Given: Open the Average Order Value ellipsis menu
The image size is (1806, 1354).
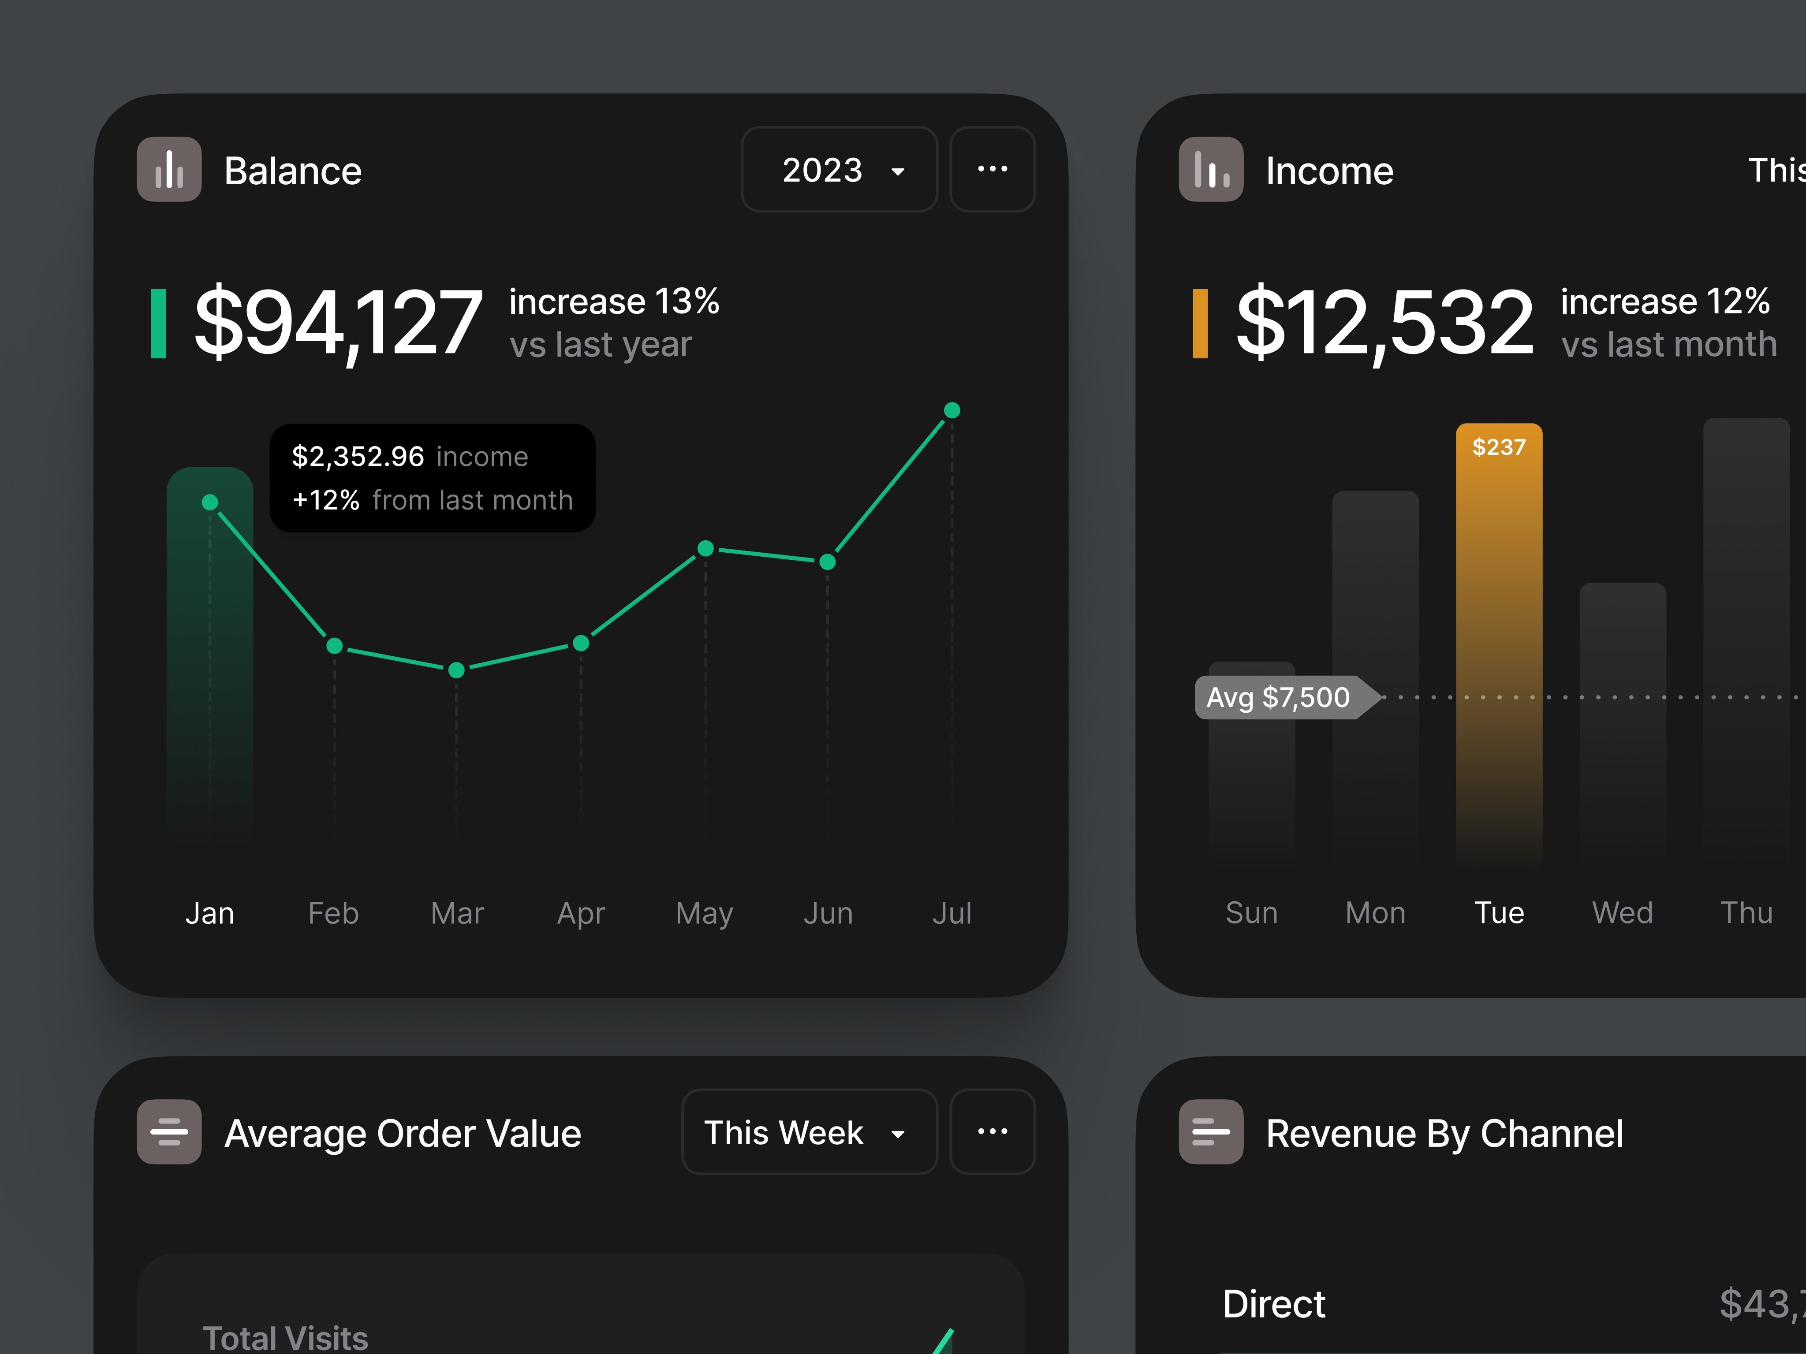Looking at the screenshot, I should click(x=992, y=1131).
